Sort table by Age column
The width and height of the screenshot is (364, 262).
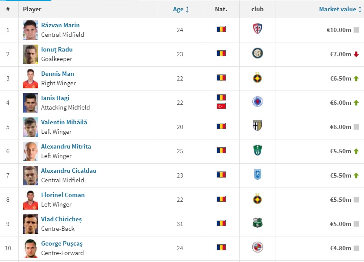point(181,9)
